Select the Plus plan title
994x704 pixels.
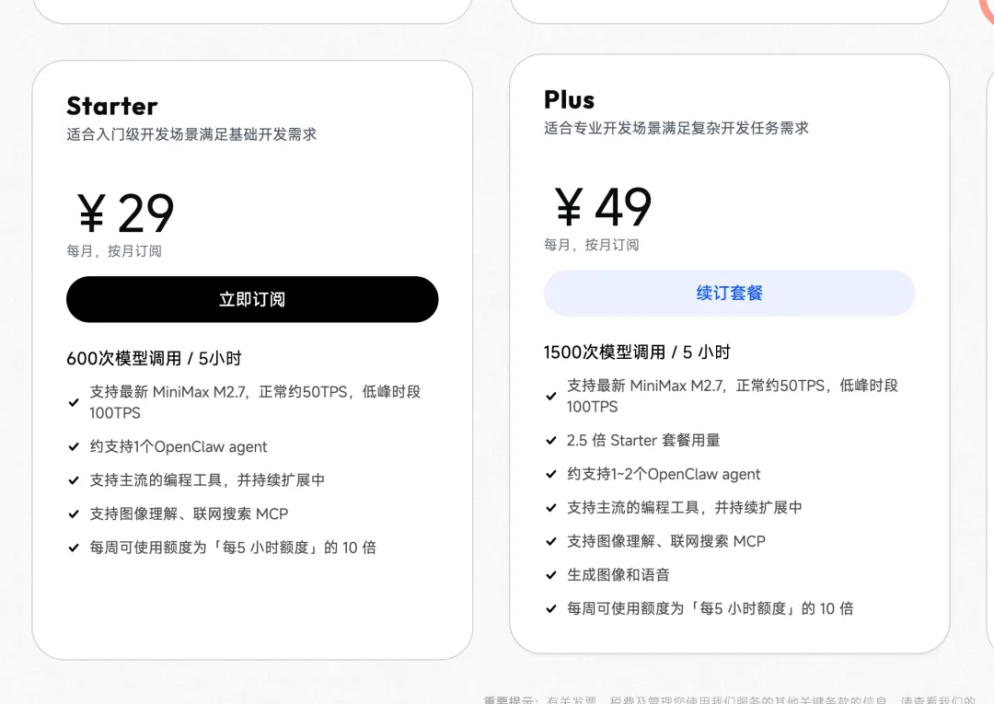click(x=570, y=99)
